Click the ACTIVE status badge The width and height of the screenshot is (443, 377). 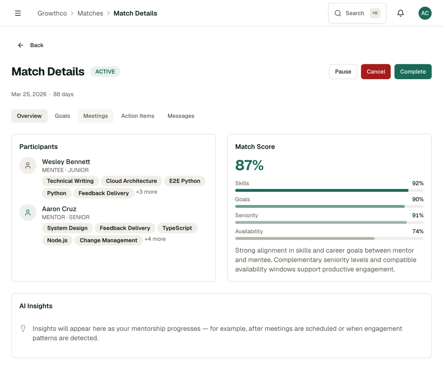105,72
